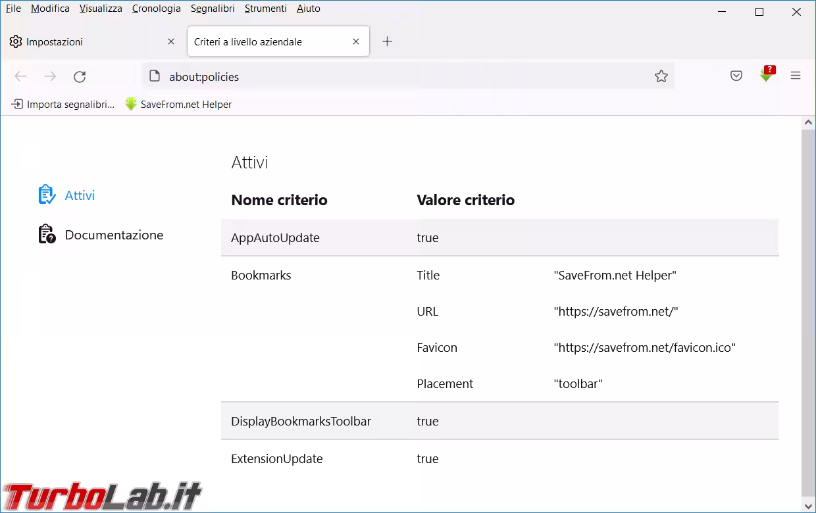The width and height of the screenshot is (816, 513).
Task: Click the scrollbar down arrow
Action: click(x=809, y=506)
